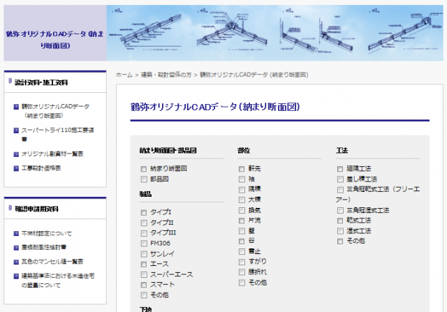Check その他 under 部位 section
The height and width of the screenshot is (312, 447).
[242, 283]
